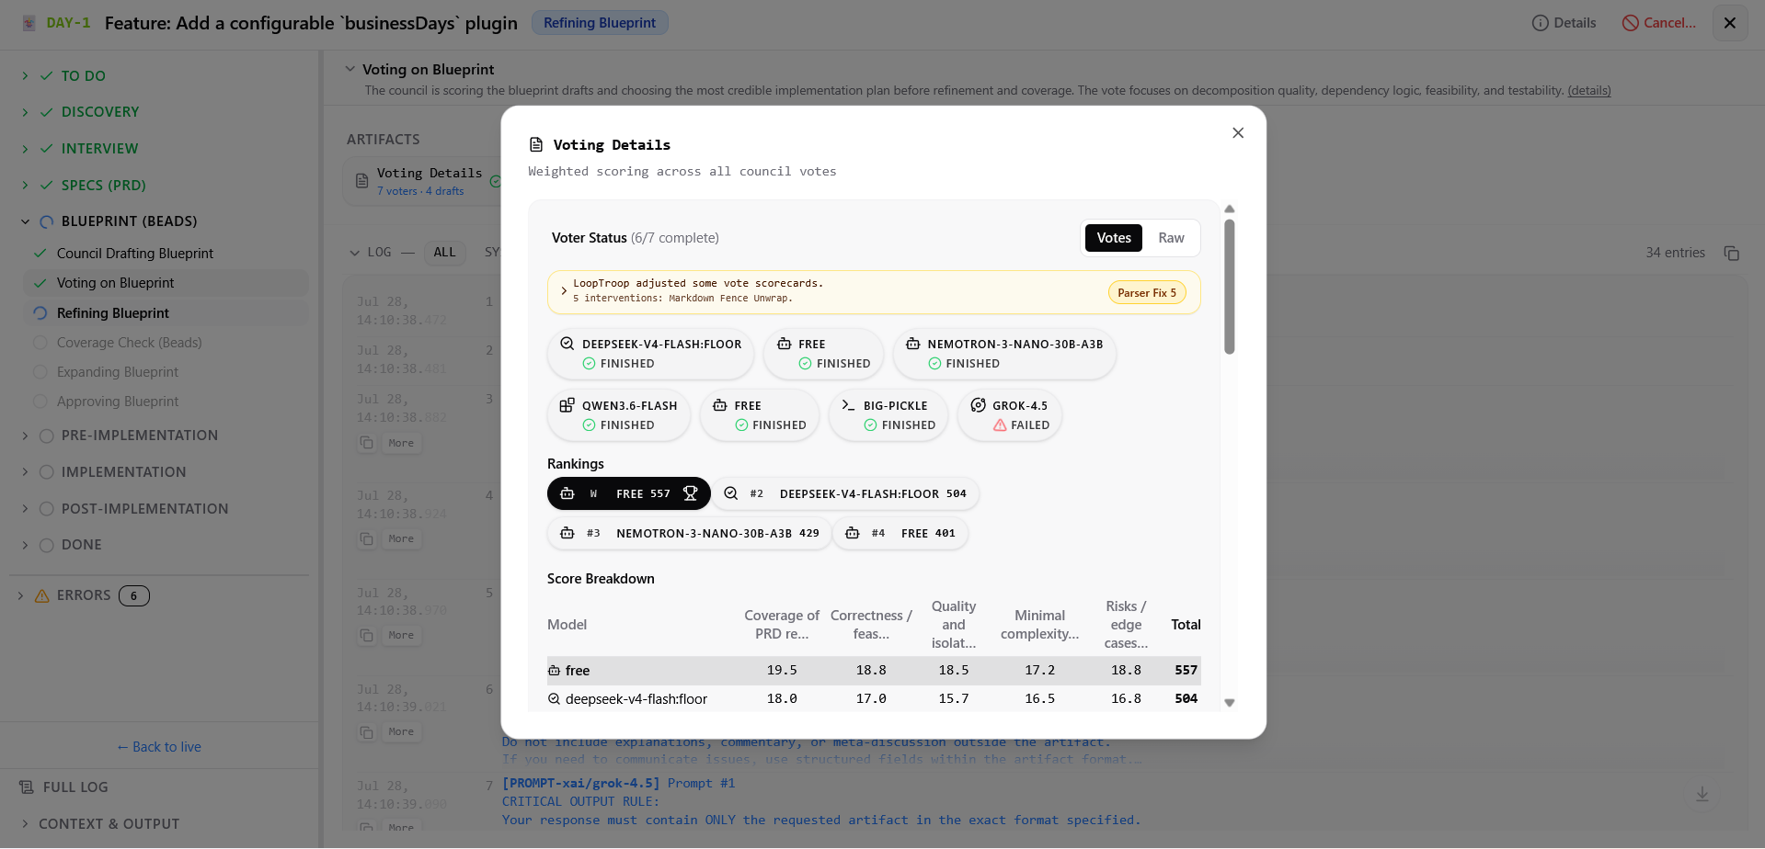Click the warning triangle icon next to ERRORS
The width and height of the screenshot is (1765, 849).
pos(42,595)
